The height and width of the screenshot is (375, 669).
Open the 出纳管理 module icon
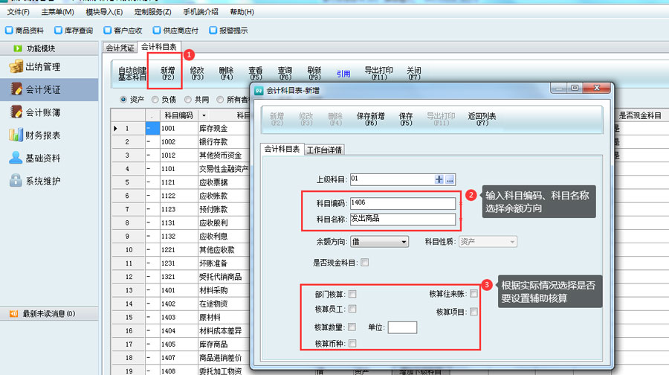(x=16, y=67)
